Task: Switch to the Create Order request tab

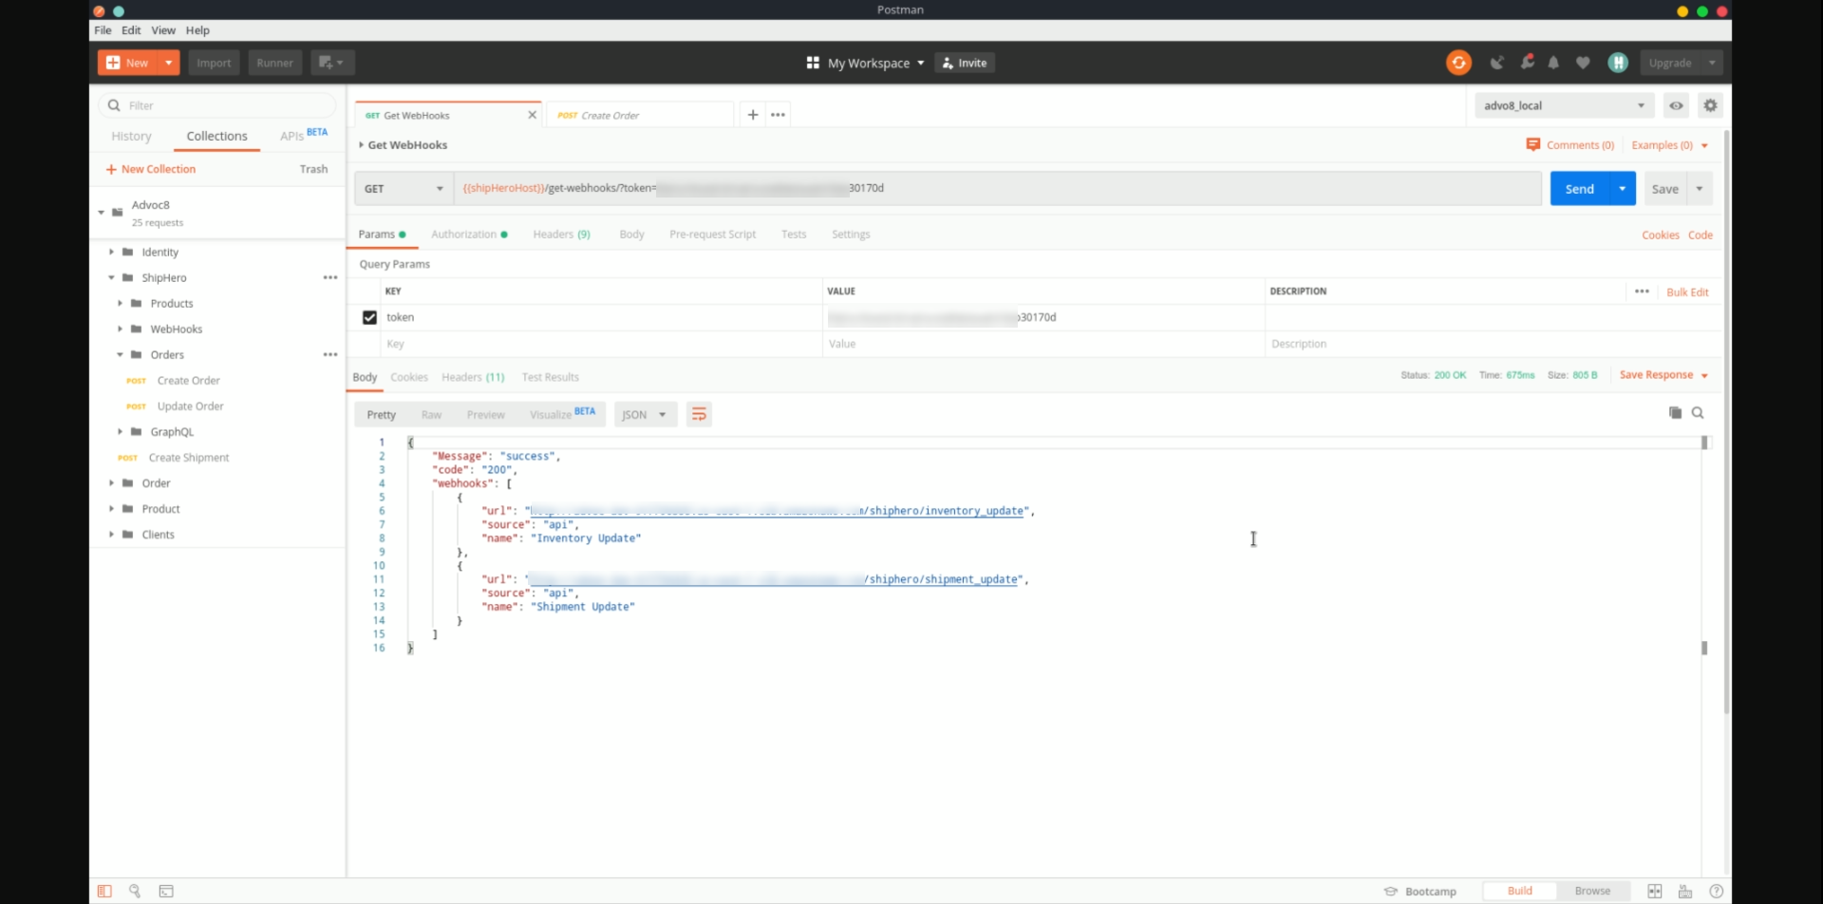Action: (639, 115)
